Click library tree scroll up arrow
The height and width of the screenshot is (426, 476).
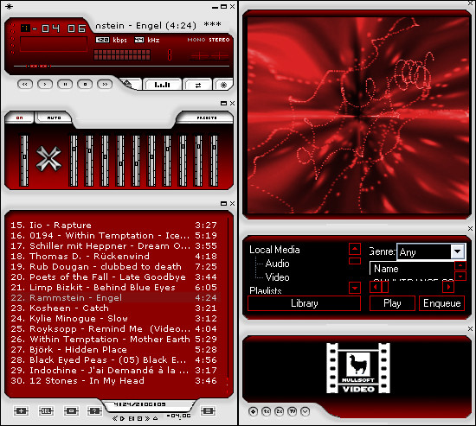point(355,249)
